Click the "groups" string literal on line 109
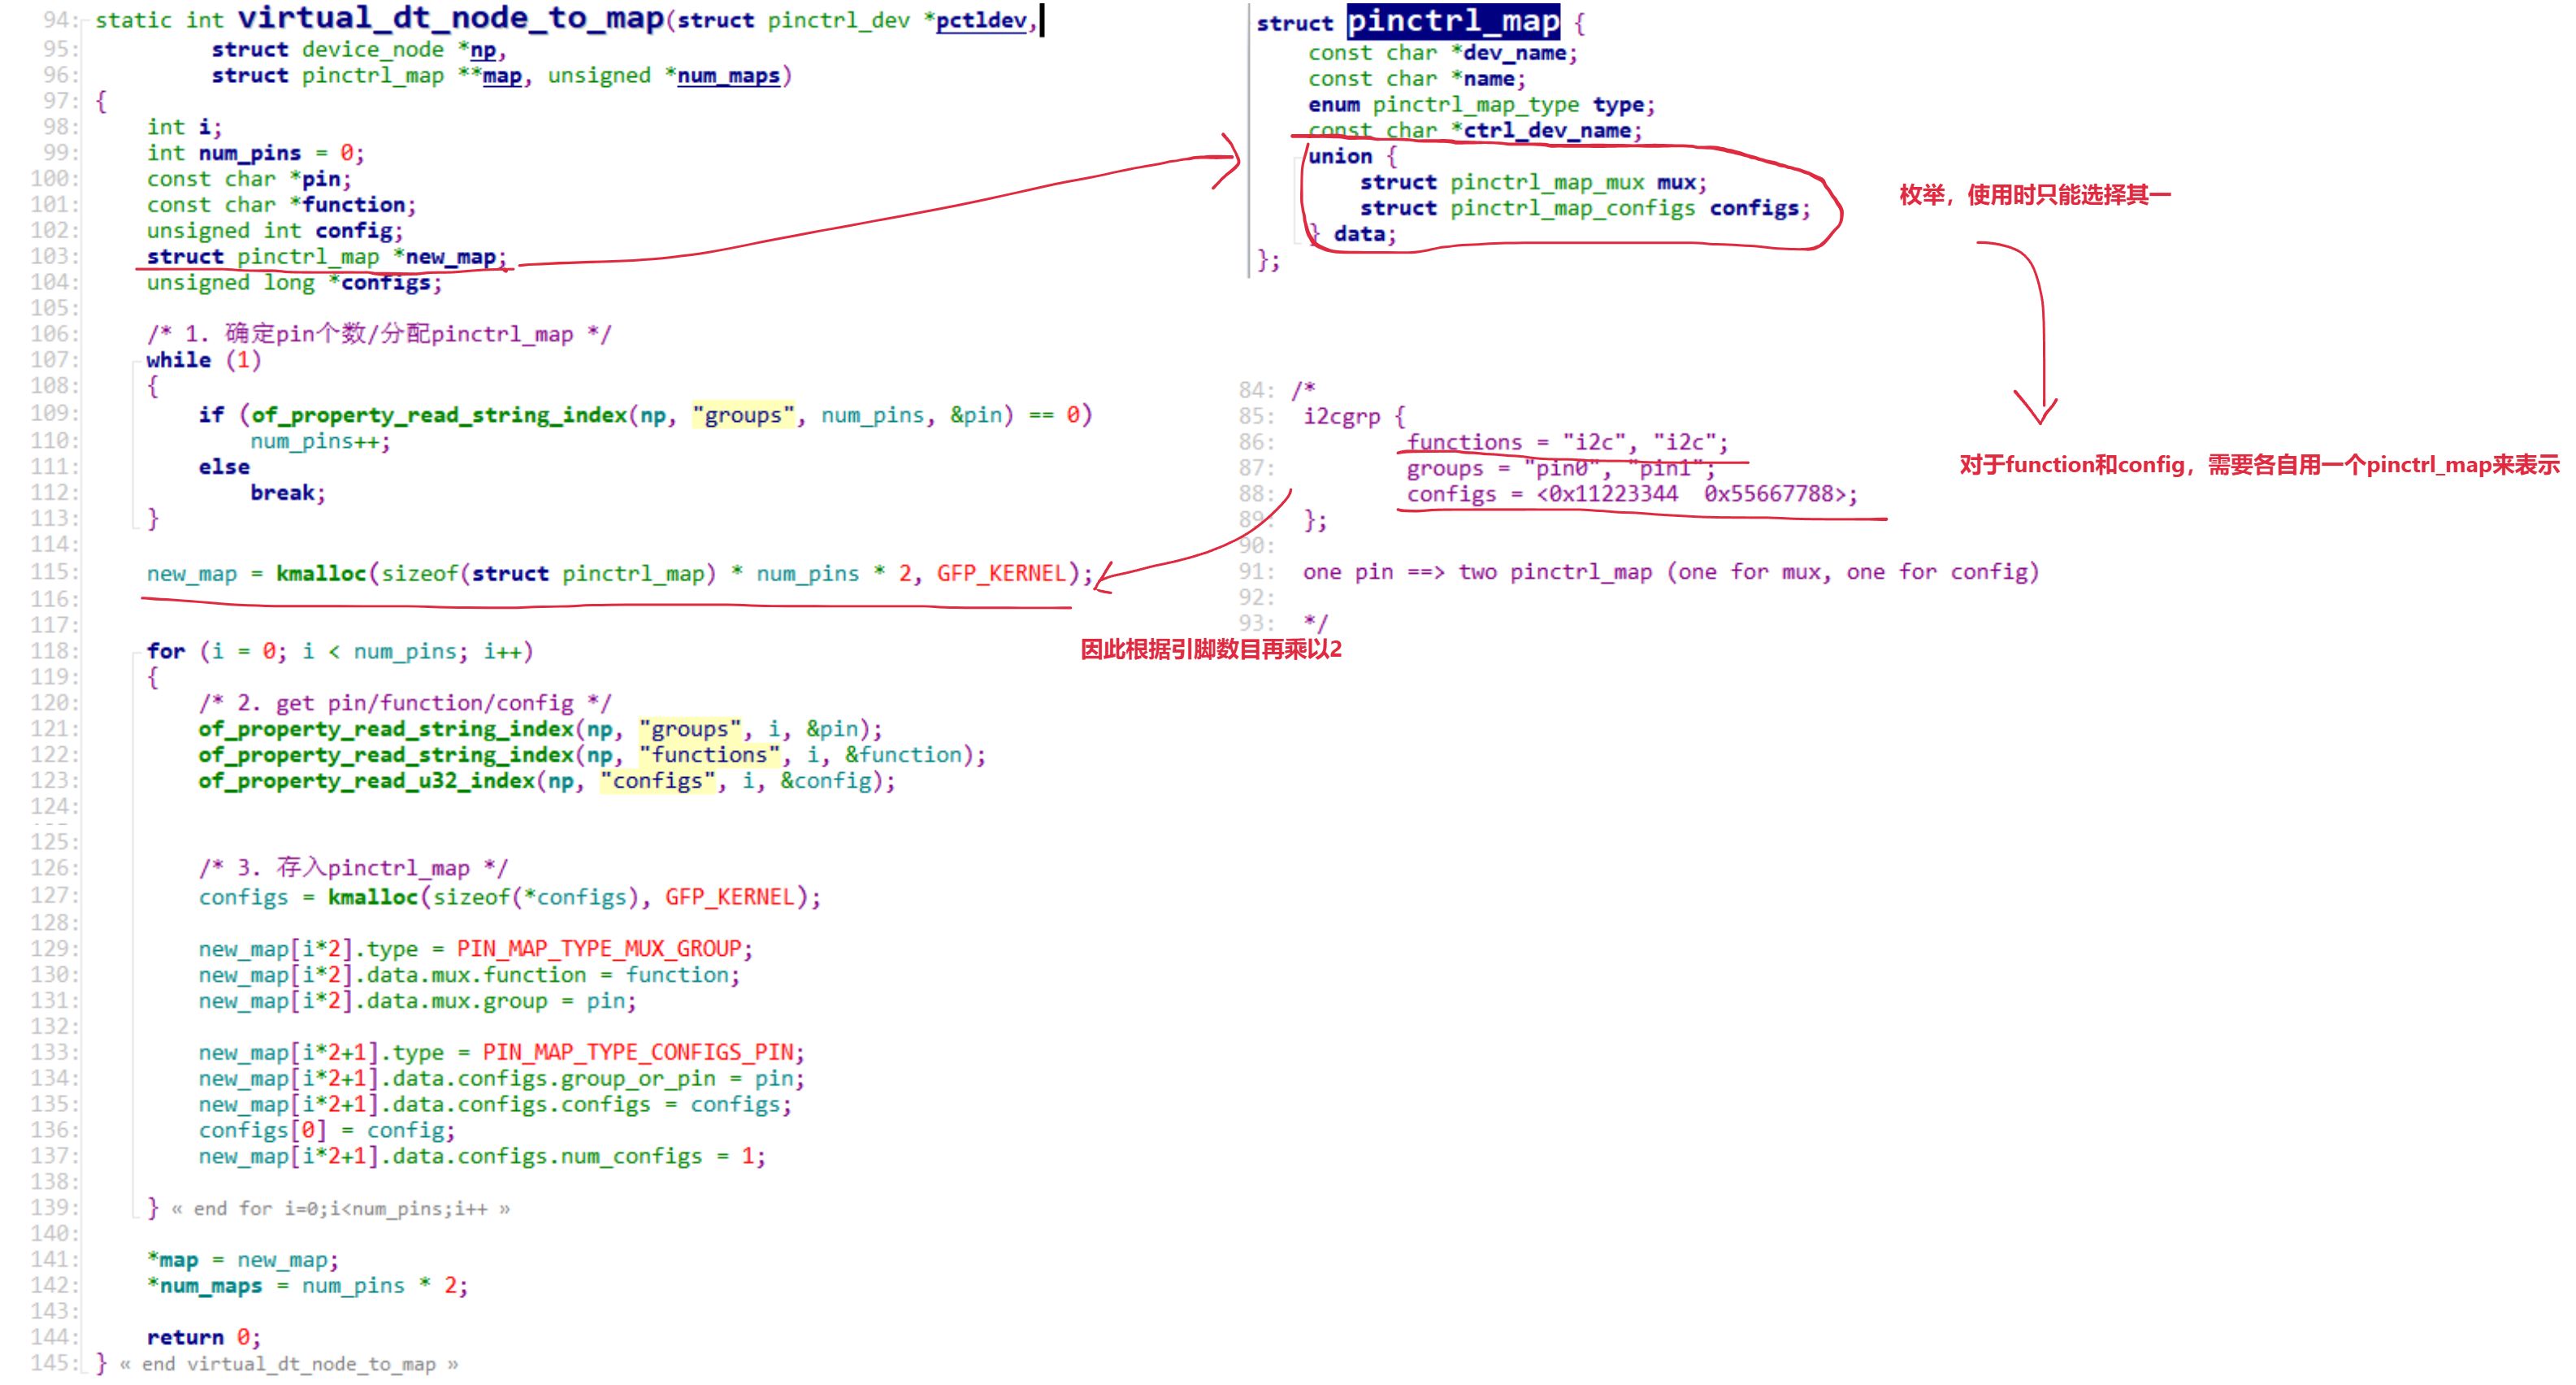 coord(743,415)
